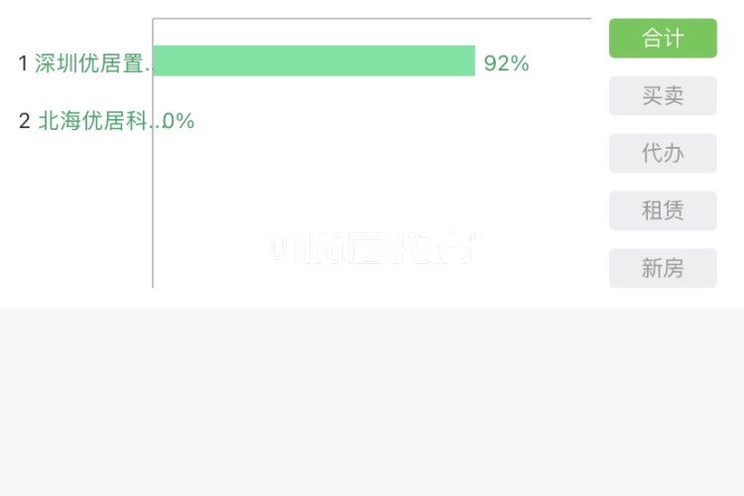Screen dimensions: 744x496
Task: Open the 深圳优居置.. company entry
Action: (x=92, y=63)
